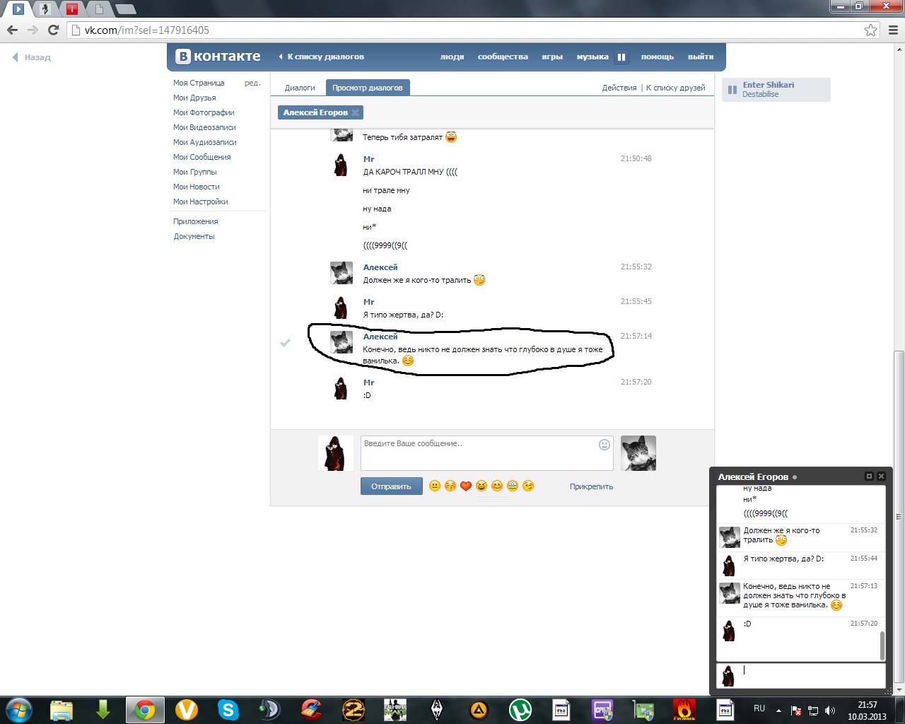The width and height of the screenshot is (905, 724).
Task: Open Мои Друзья in the sidebar
Action: tap(194, 98)
